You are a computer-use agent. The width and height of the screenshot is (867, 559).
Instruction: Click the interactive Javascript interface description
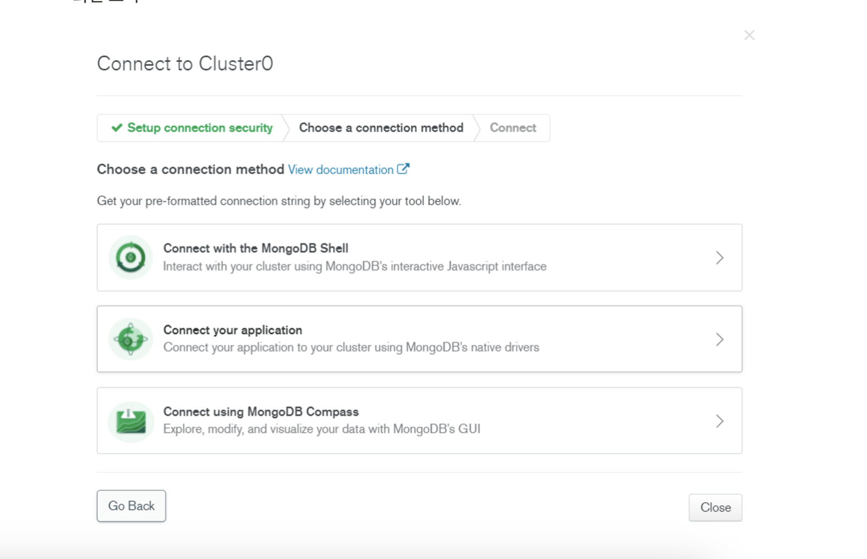[355, 267]
